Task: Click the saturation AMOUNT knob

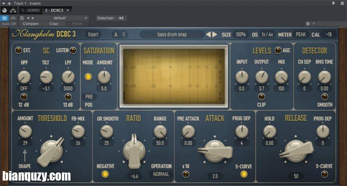Action: point(104,77)
